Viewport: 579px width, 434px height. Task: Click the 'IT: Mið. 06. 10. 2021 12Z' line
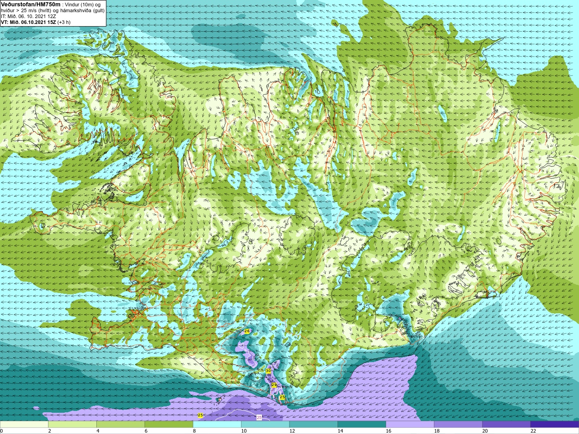[28, 16]
